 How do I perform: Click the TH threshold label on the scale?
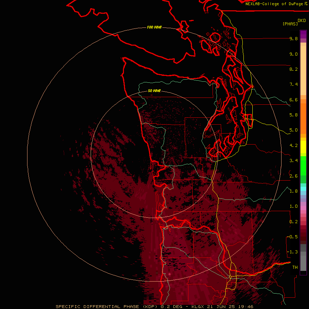click(295, 267)
